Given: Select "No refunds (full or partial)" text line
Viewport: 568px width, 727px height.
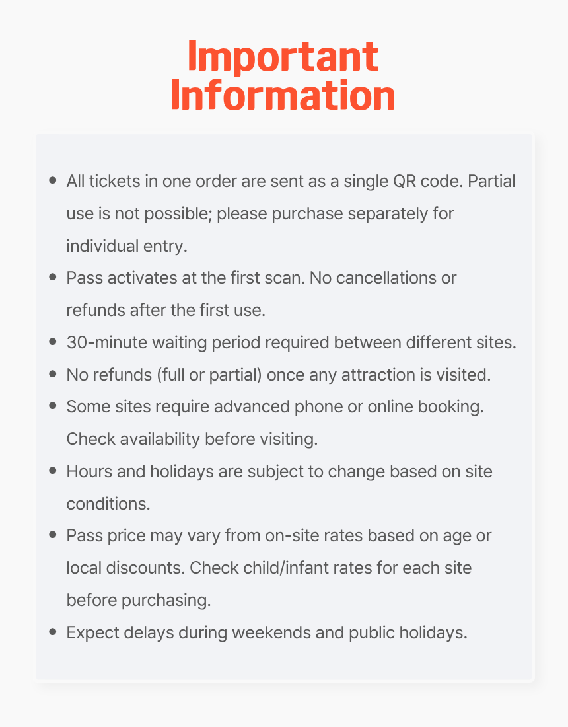Looking at the screenshot, I should click(279, 374).
